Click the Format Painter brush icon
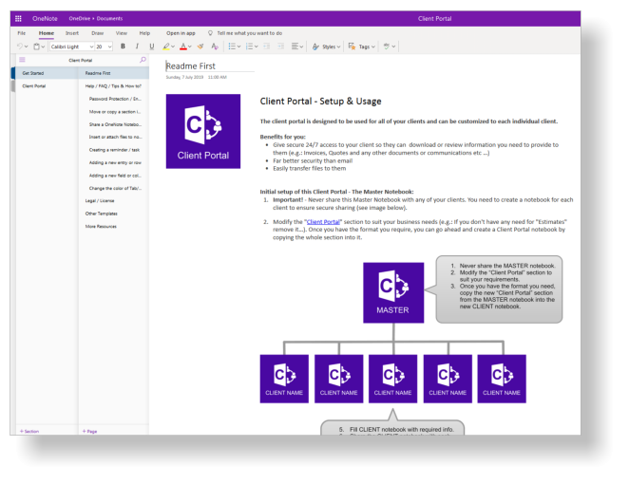Viewport: 629px width, 484px height. [200, 47]
